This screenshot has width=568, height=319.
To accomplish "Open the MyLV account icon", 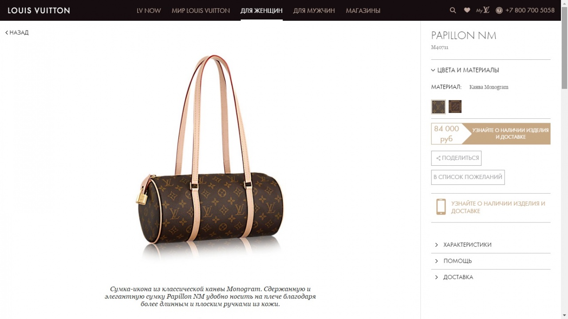I will pos(482,10).
